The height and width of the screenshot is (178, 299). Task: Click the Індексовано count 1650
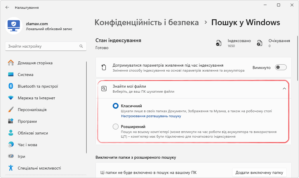click(231, 46)
